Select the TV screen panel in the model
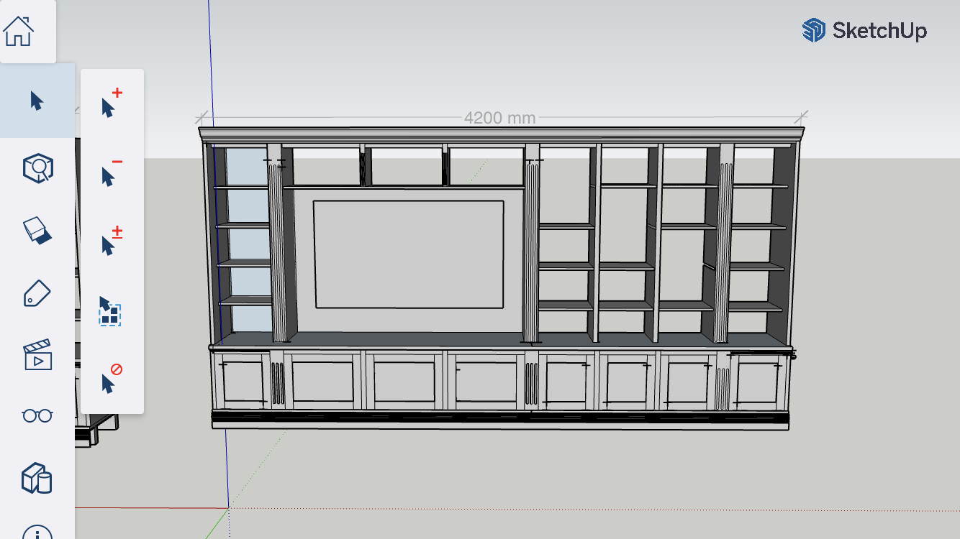This screenshot has height=539, width=960. tap(408, 254)
